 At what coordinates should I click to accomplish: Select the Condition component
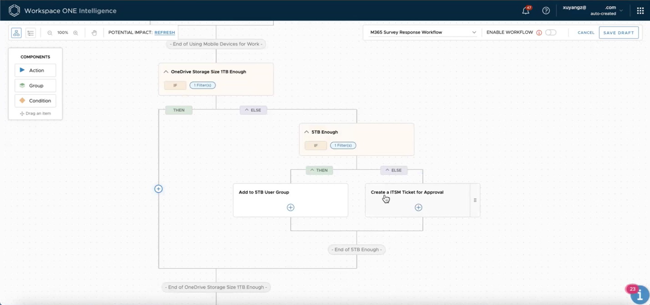coord(35,101)
